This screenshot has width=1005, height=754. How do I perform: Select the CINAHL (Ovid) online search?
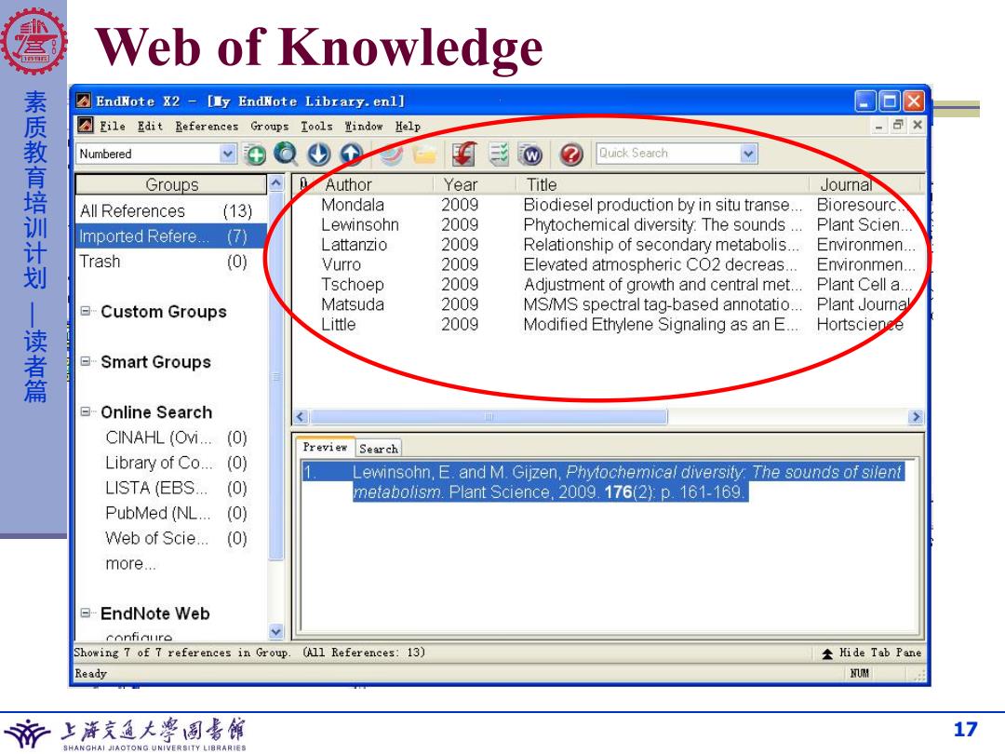[176, 438]
